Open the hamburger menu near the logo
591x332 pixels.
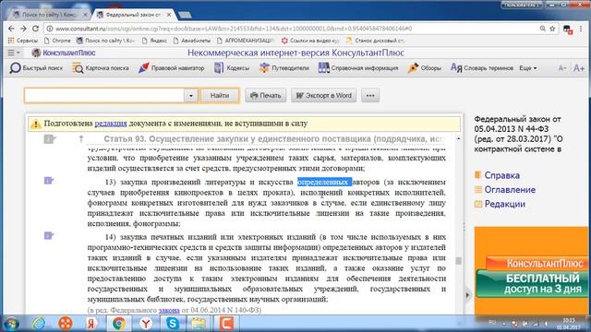click(14, 53)
